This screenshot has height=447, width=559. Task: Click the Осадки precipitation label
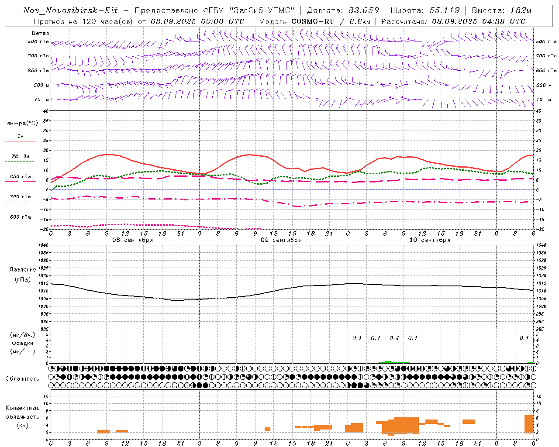tap(23, 344)
